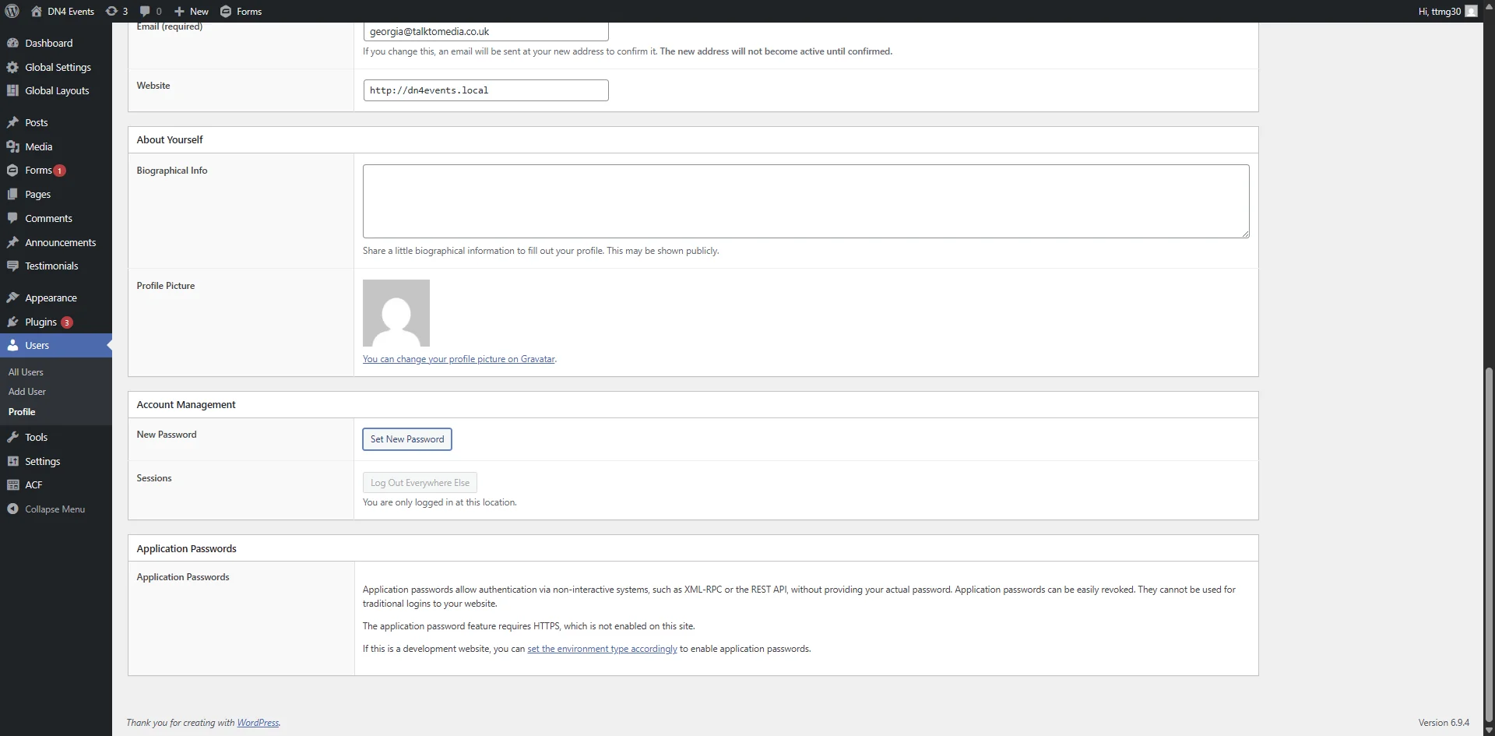Viewport: 1495px width, 736px height.
Task: Open the Announcements megaphone item
Action: [59, 242]
